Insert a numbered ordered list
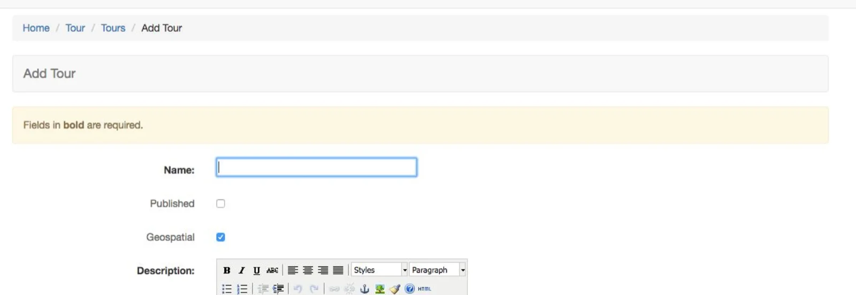This screenshot has width=856, height=295. click(x=242, y=289)
